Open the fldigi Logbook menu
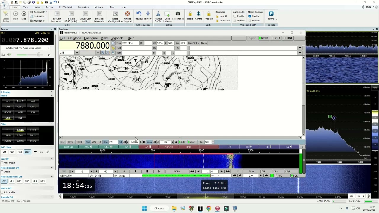379x213 pixels. (117, 38)
